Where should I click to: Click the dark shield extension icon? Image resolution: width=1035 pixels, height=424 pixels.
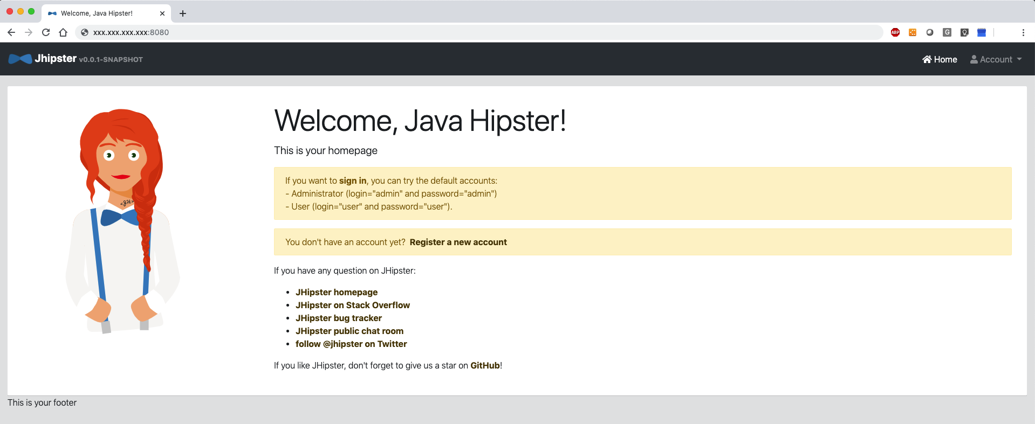tap(964, 32)
